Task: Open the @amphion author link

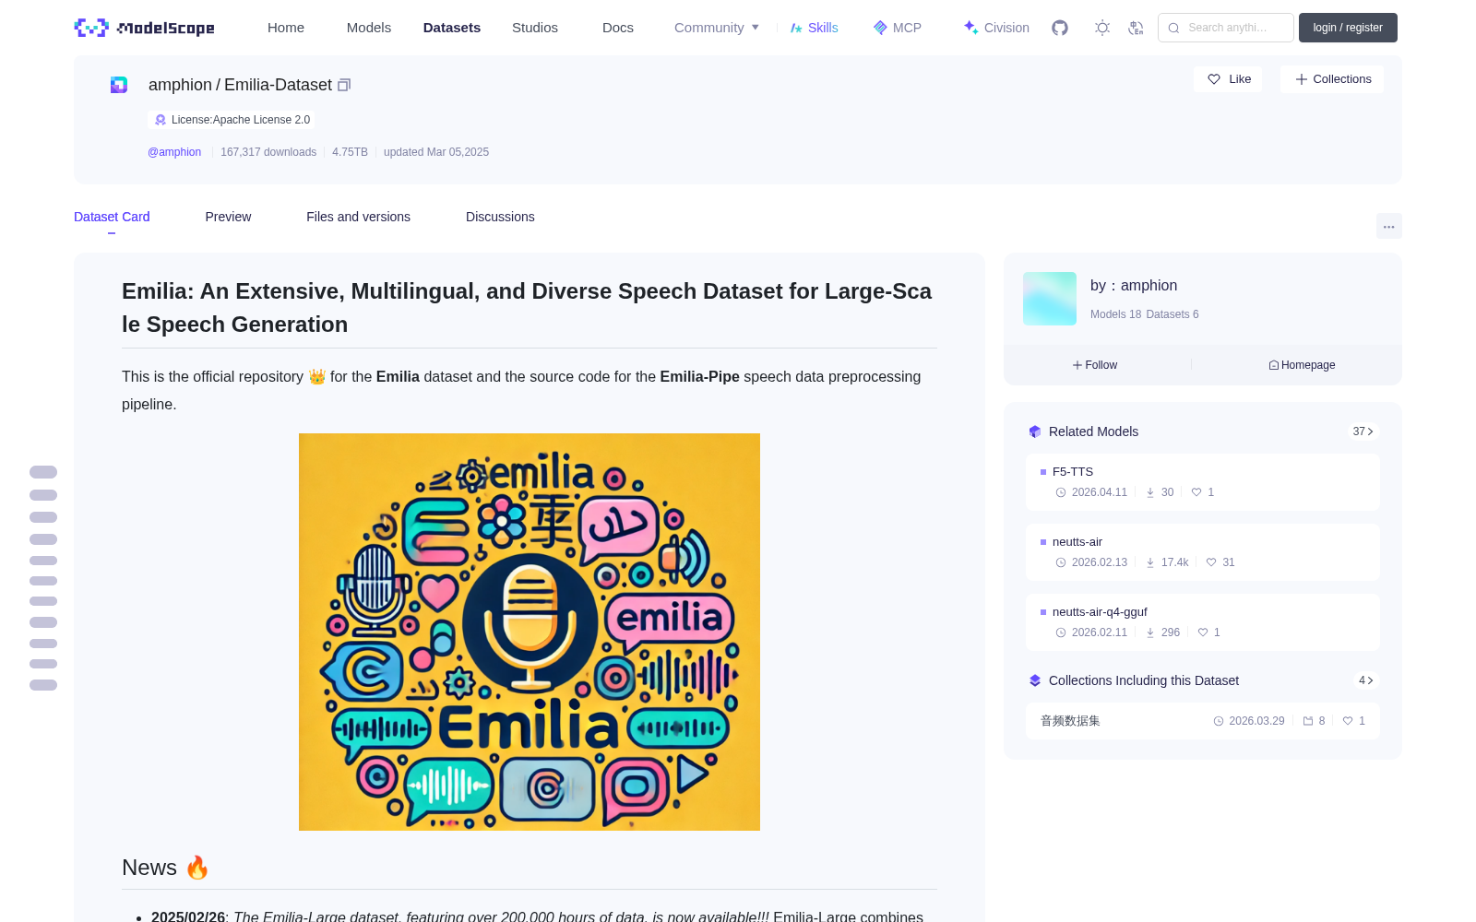Action: click(x=174, y=152)
